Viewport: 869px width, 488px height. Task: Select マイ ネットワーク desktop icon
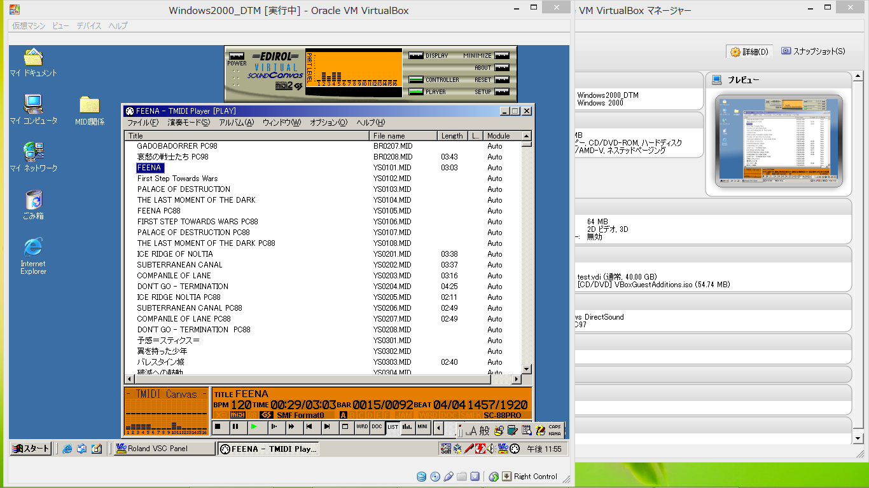(33, 157)
